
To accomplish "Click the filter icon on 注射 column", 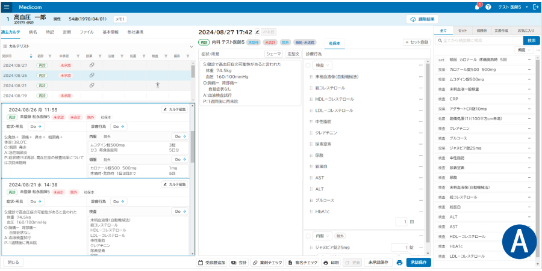I will coord(122,55).
